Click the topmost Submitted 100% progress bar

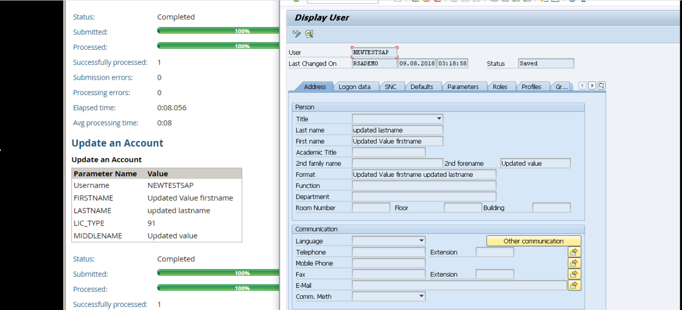[x=218, y=31]
